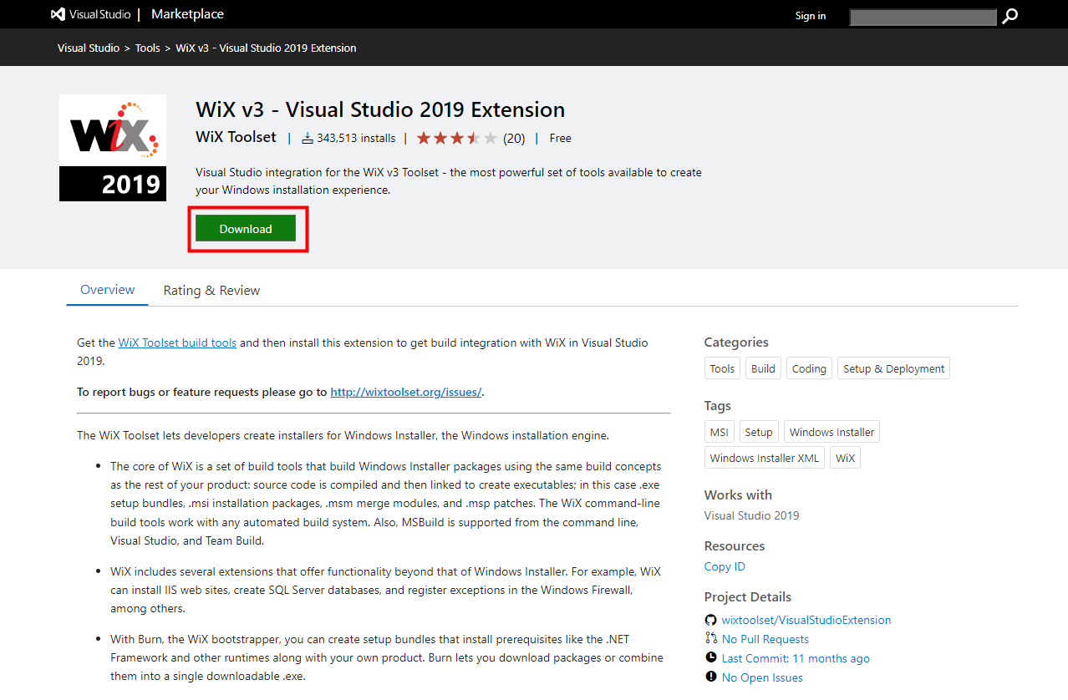Select the Overview tab
The width and height of the screenshot is (1068, 700).
[107, 290]
